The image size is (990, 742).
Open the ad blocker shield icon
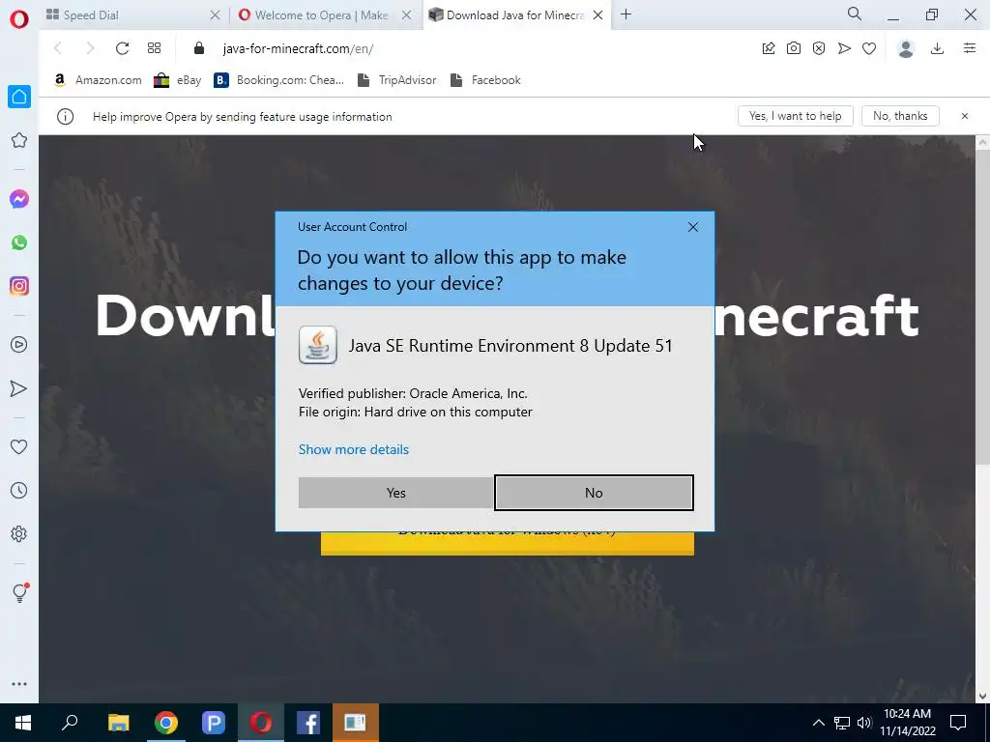pos(819,48)
